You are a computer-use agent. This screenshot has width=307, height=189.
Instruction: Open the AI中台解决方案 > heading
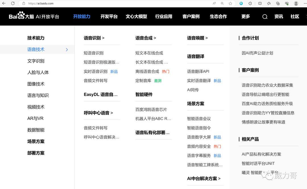coord(204,179)
